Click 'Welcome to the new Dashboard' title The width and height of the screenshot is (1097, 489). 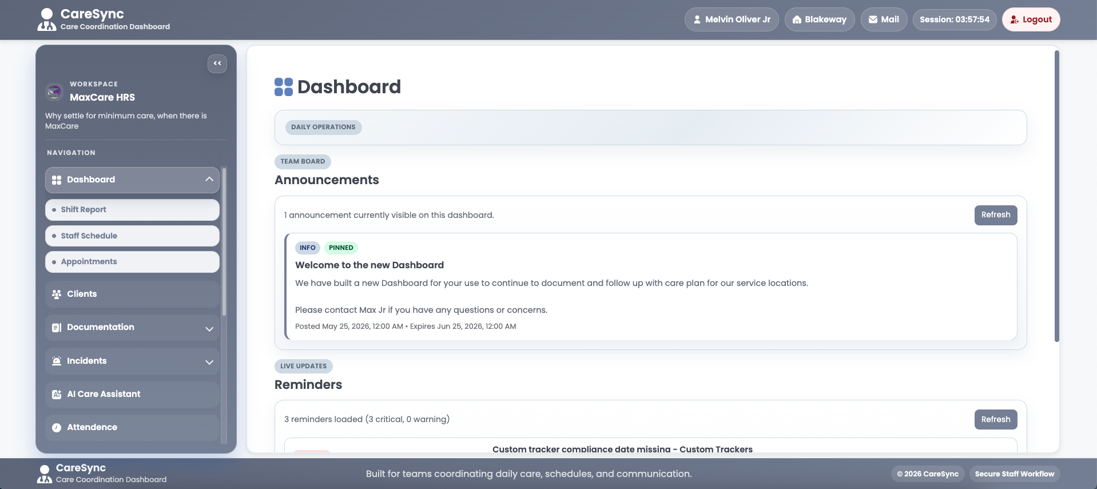click(x=369, y=265)
